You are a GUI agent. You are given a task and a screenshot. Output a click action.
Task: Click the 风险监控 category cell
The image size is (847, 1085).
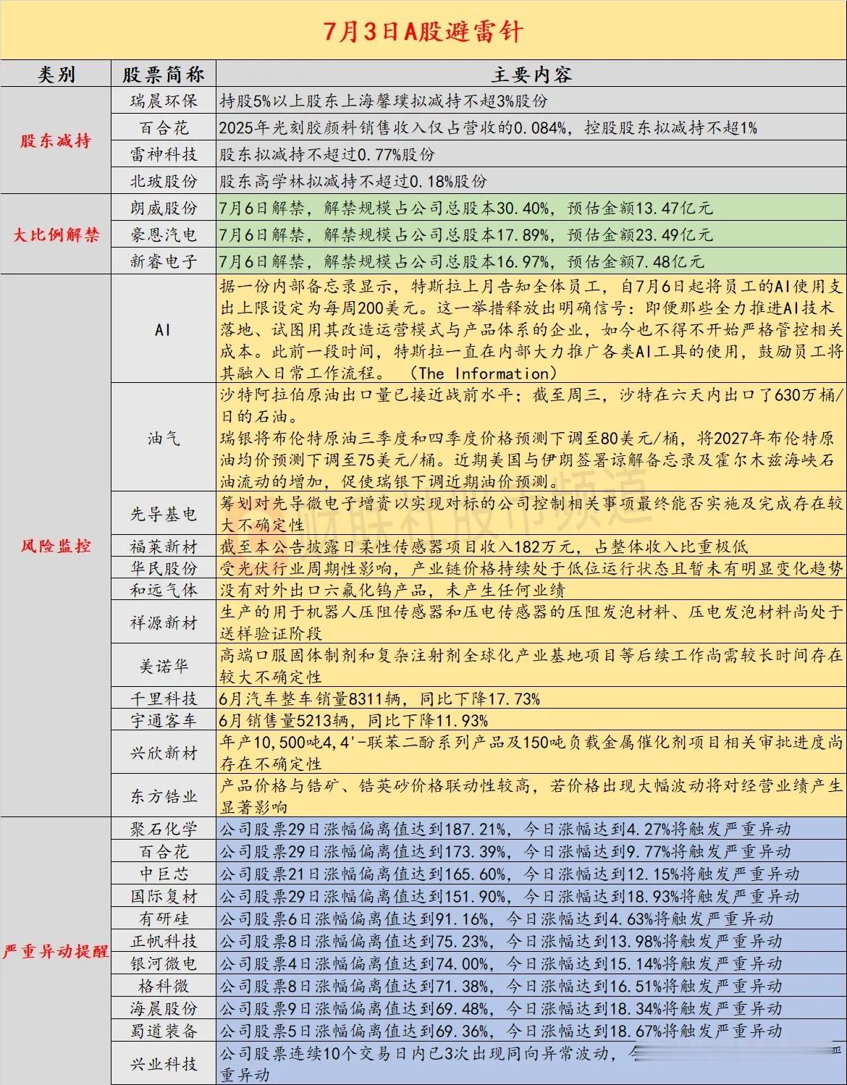pos(56,546)
